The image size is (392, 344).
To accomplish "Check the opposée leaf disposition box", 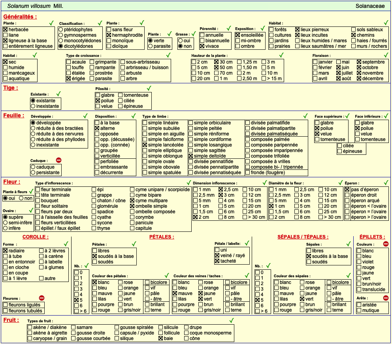I will (97, 134).
